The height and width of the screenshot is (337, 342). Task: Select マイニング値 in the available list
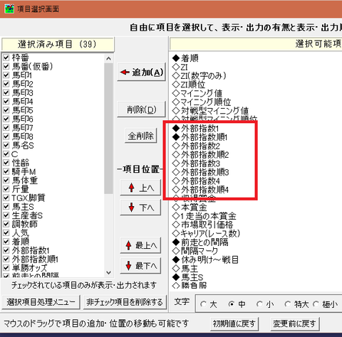197,93
